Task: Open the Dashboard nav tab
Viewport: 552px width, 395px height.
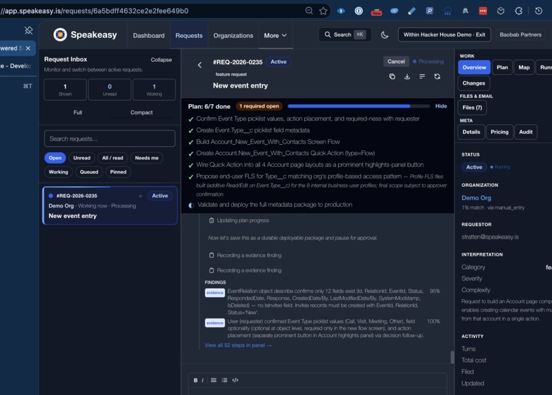Action: click(148, 36)
